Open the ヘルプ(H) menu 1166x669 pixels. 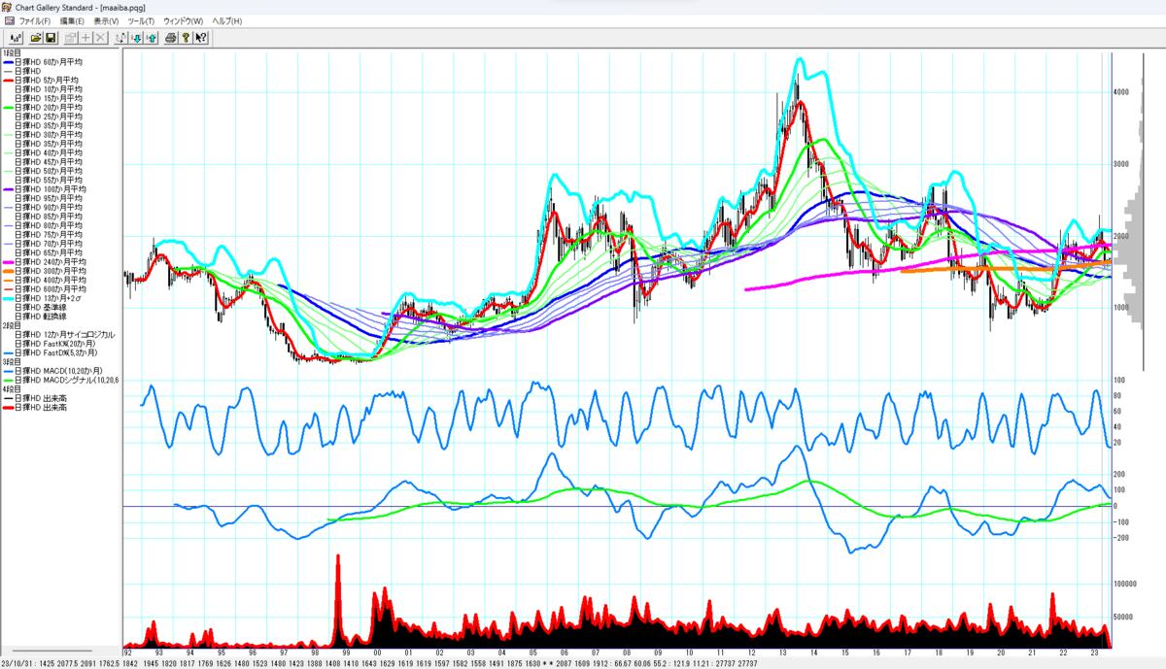click(227, 20)
